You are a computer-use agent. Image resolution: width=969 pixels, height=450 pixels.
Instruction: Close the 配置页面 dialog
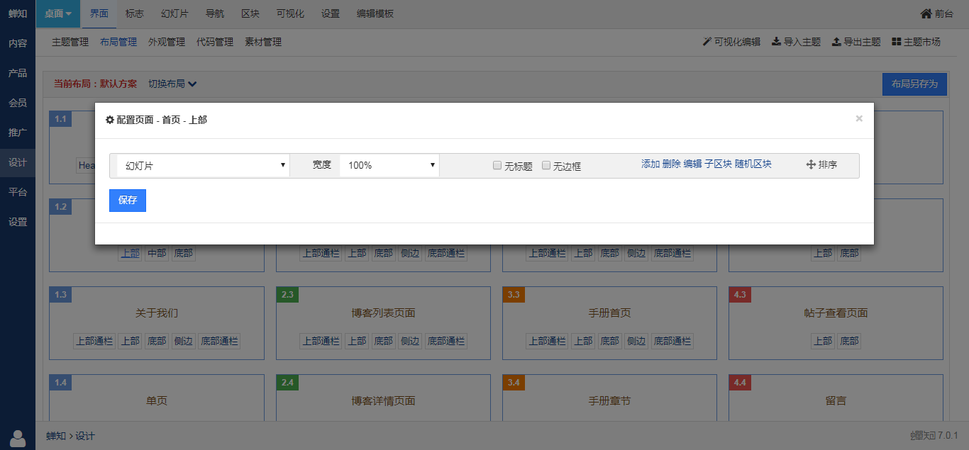coord(859,118)
